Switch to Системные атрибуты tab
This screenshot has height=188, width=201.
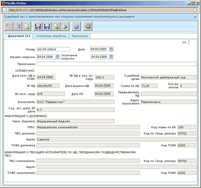[x=51, y=36]
